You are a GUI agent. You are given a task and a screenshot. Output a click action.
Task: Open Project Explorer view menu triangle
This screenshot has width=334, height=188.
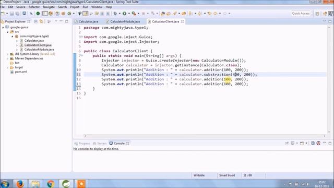(56, 21)
